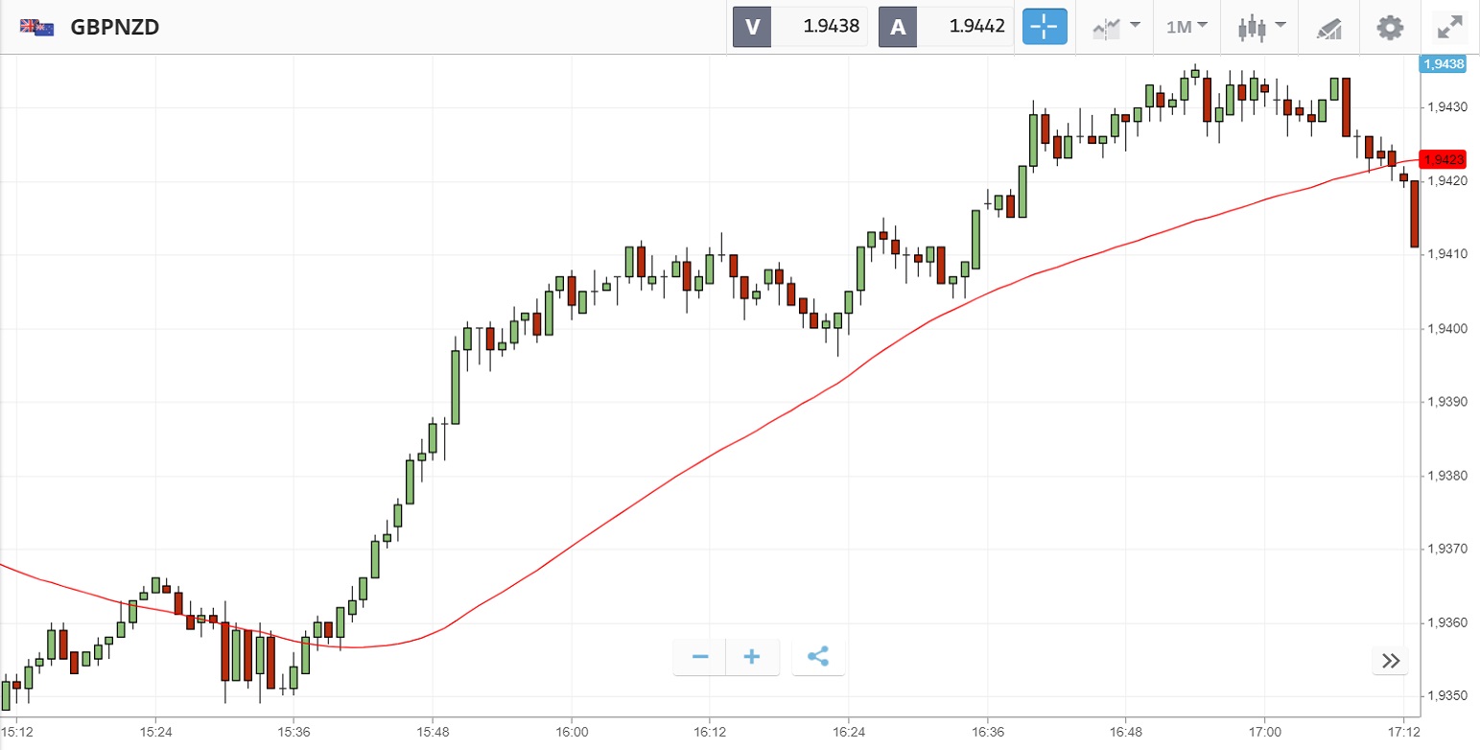The image size is (1480, 750).
Task: Click the A buy price 1.9442 button
Action: pyautogui.click(x=946, y=27)
